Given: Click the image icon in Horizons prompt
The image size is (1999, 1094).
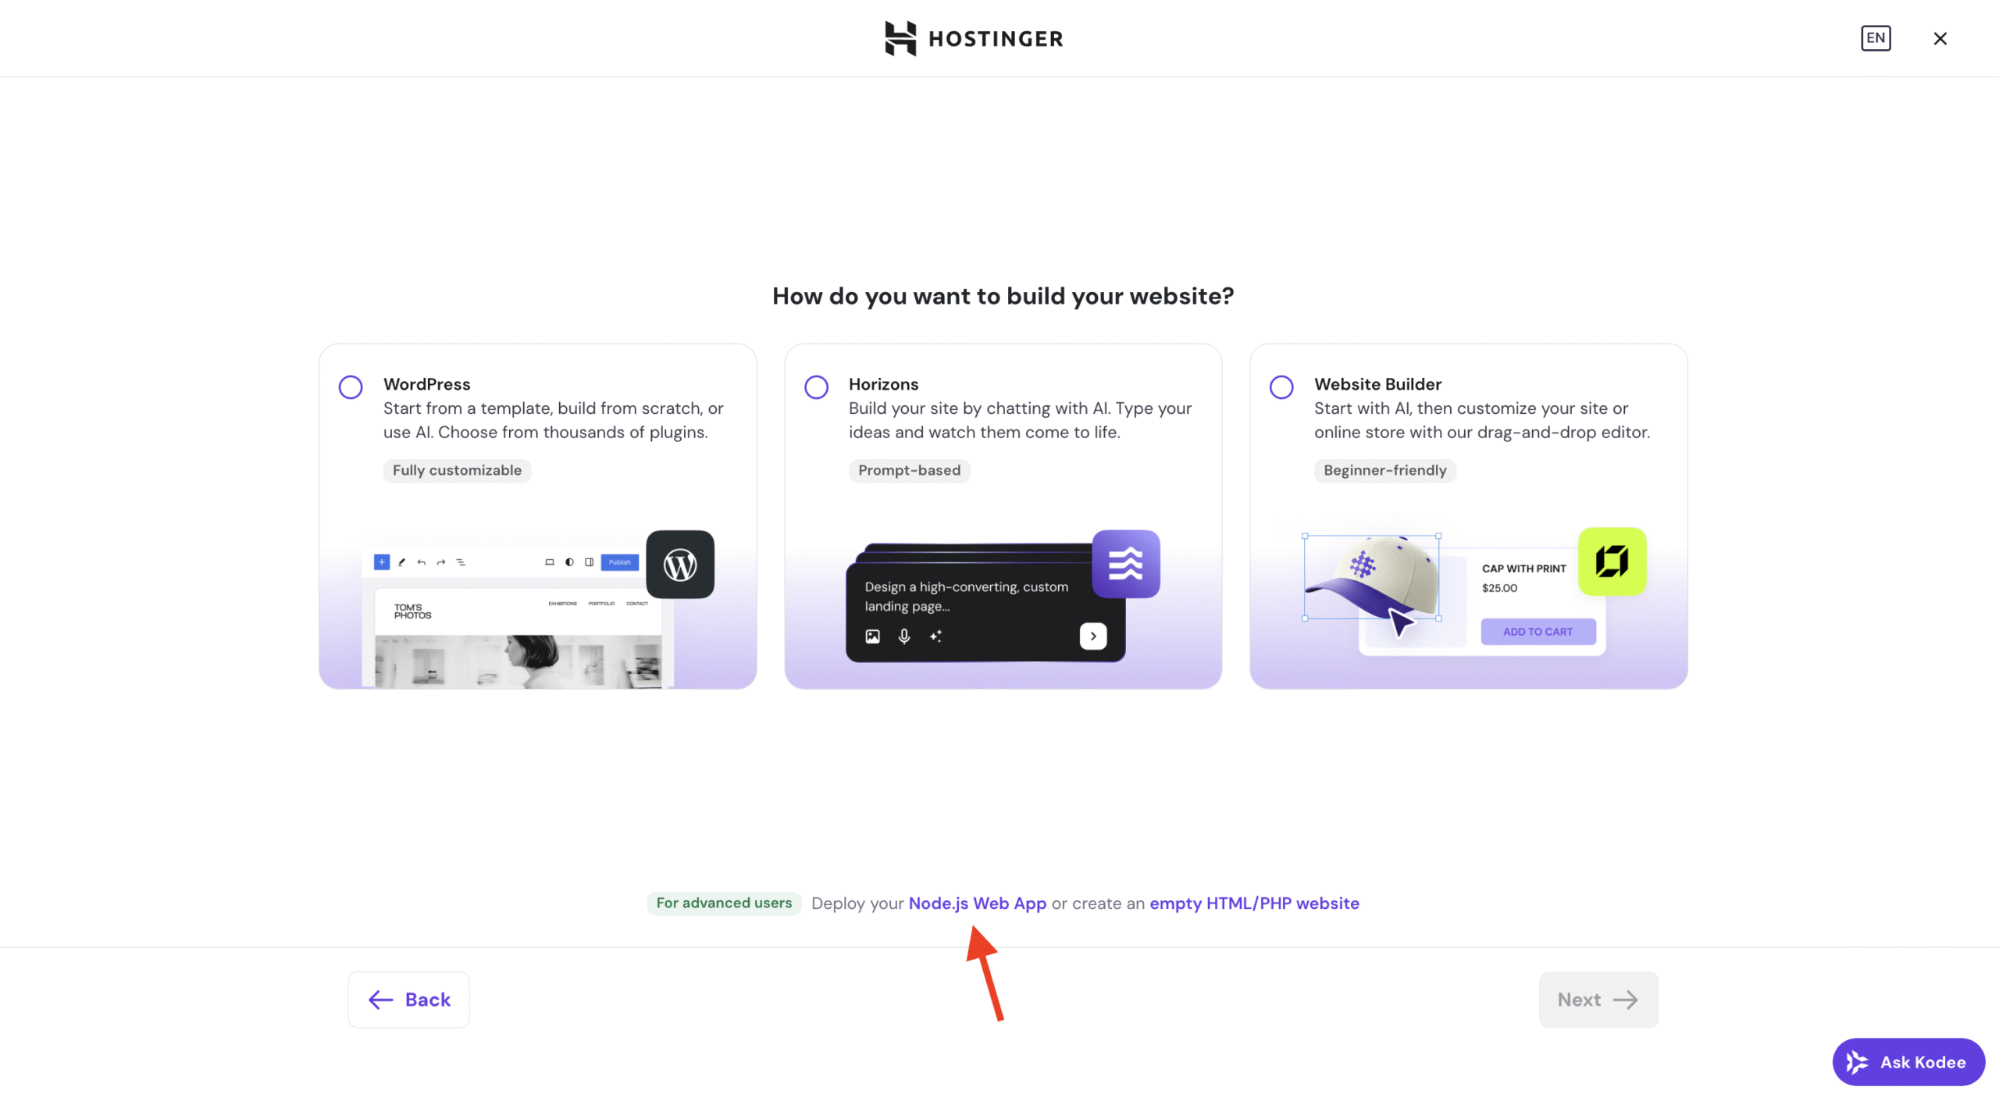Looking at the screenshot, I should click(872, 636).
